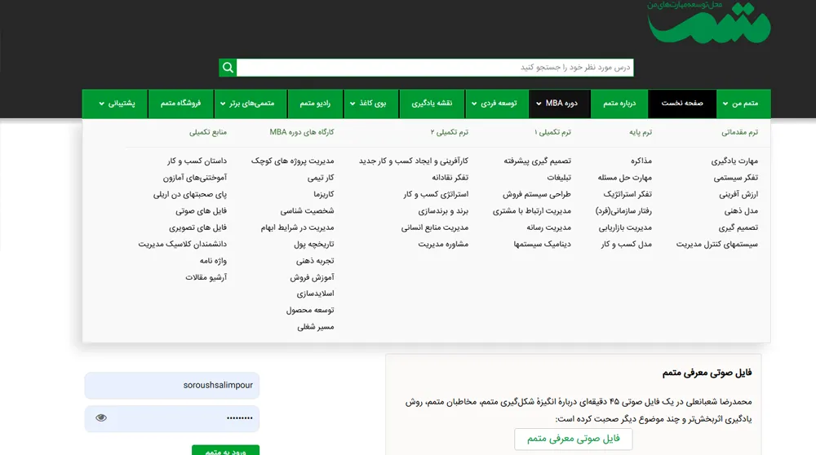Open the داستان کسب و کار link
The image size is (816, 455).
click(x=197, y=161)
